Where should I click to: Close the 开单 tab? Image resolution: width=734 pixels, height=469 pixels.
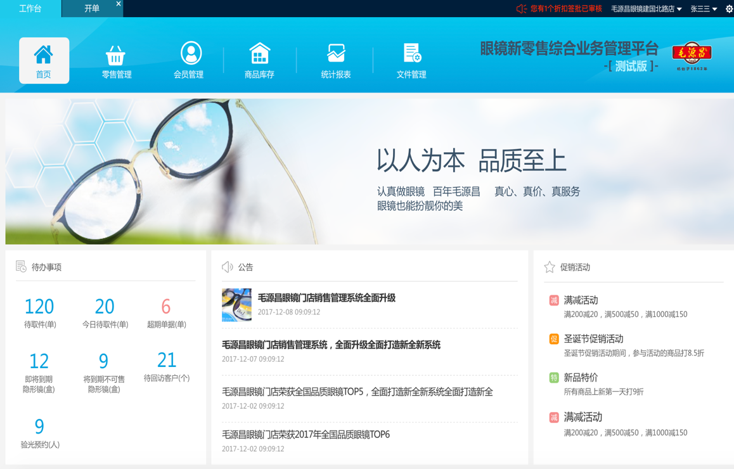tap(119, 4)
